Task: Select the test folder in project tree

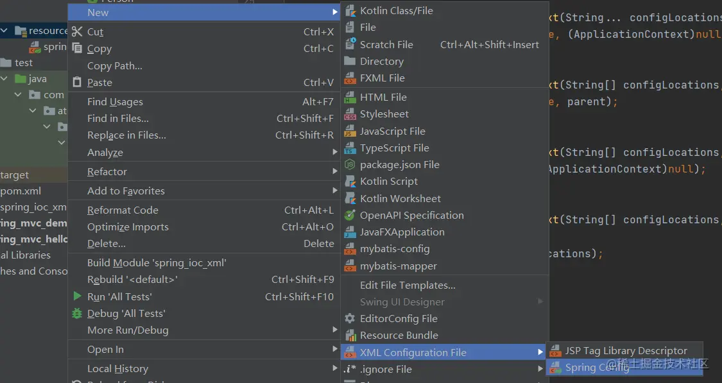Action: (24, 63)
